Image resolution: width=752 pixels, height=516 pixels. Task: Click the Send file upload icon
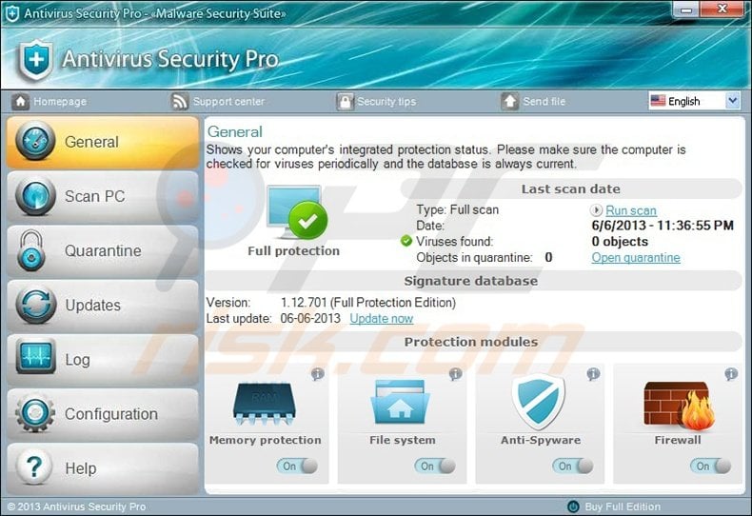tap(510, 101)
